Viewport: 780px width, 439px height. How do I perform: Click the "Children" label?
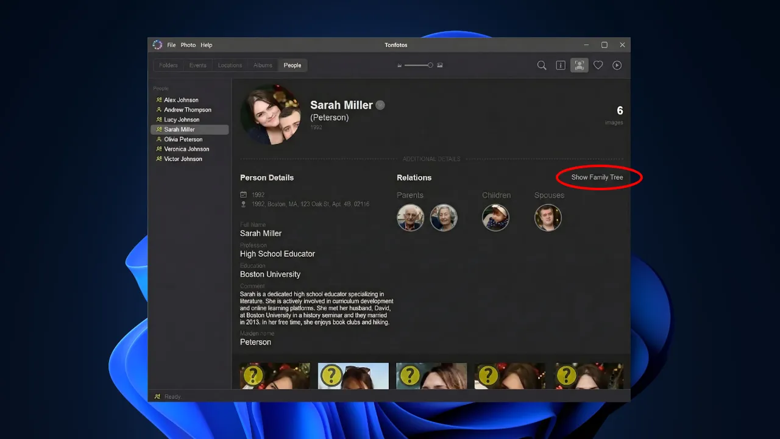click(497, 195)
